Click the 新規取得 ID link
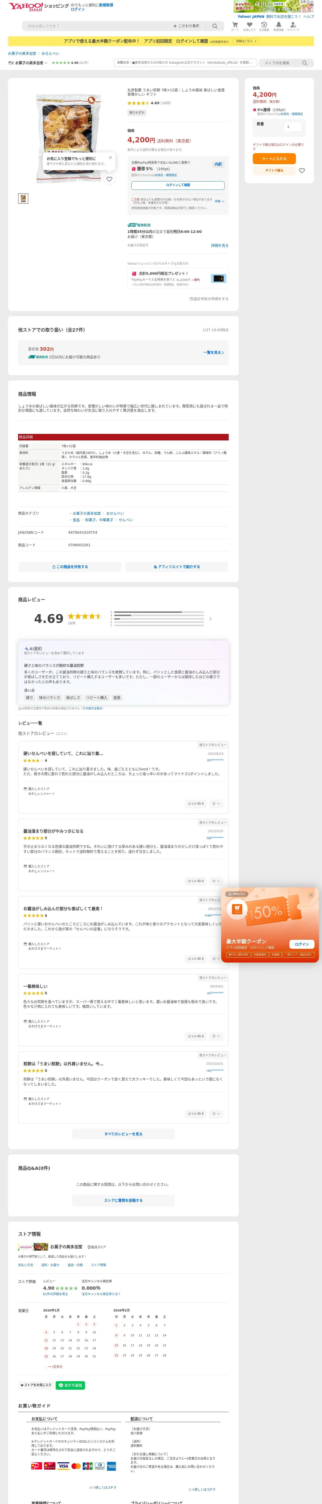The image size is (322, 1504). 106,5
